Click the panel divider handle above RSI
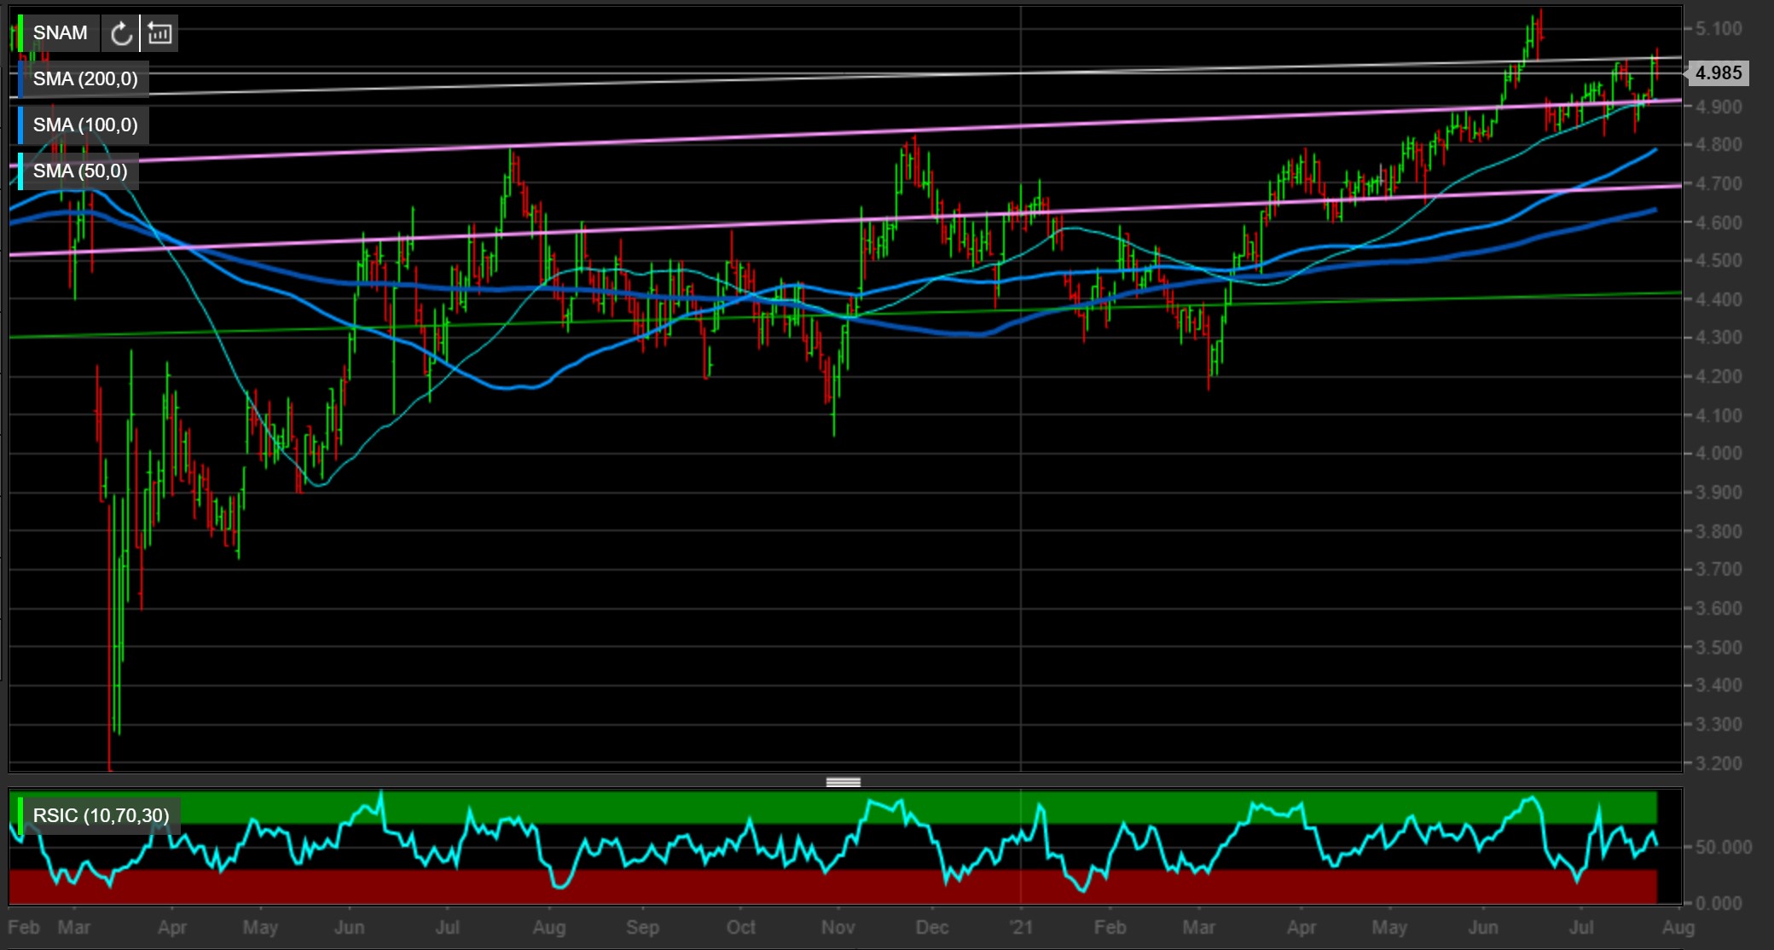Screen dimensions: 1774x950 [844, 782]
